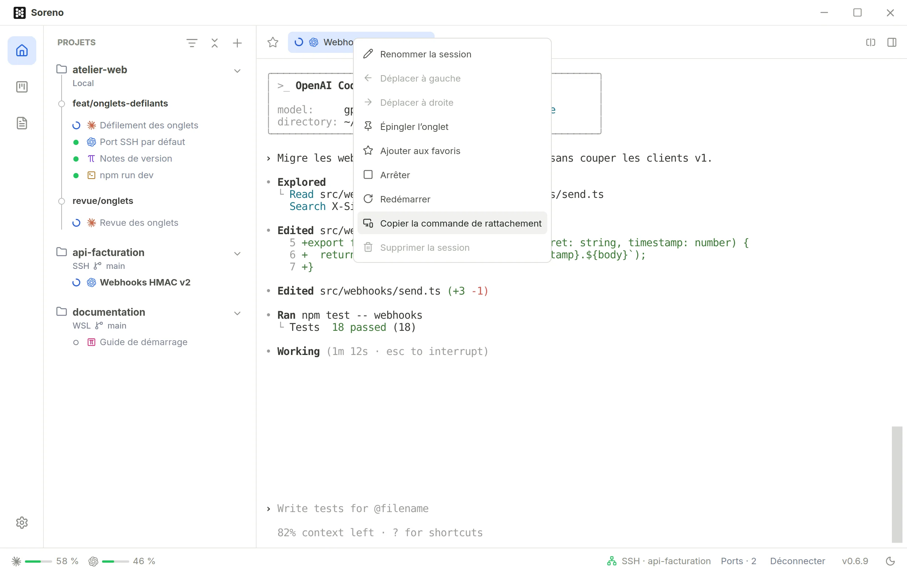Image resolution: width=907 pixels, height=574 pixels.
Task: Choose Épingler l'onglet from the menu
Action: (452, 127)
